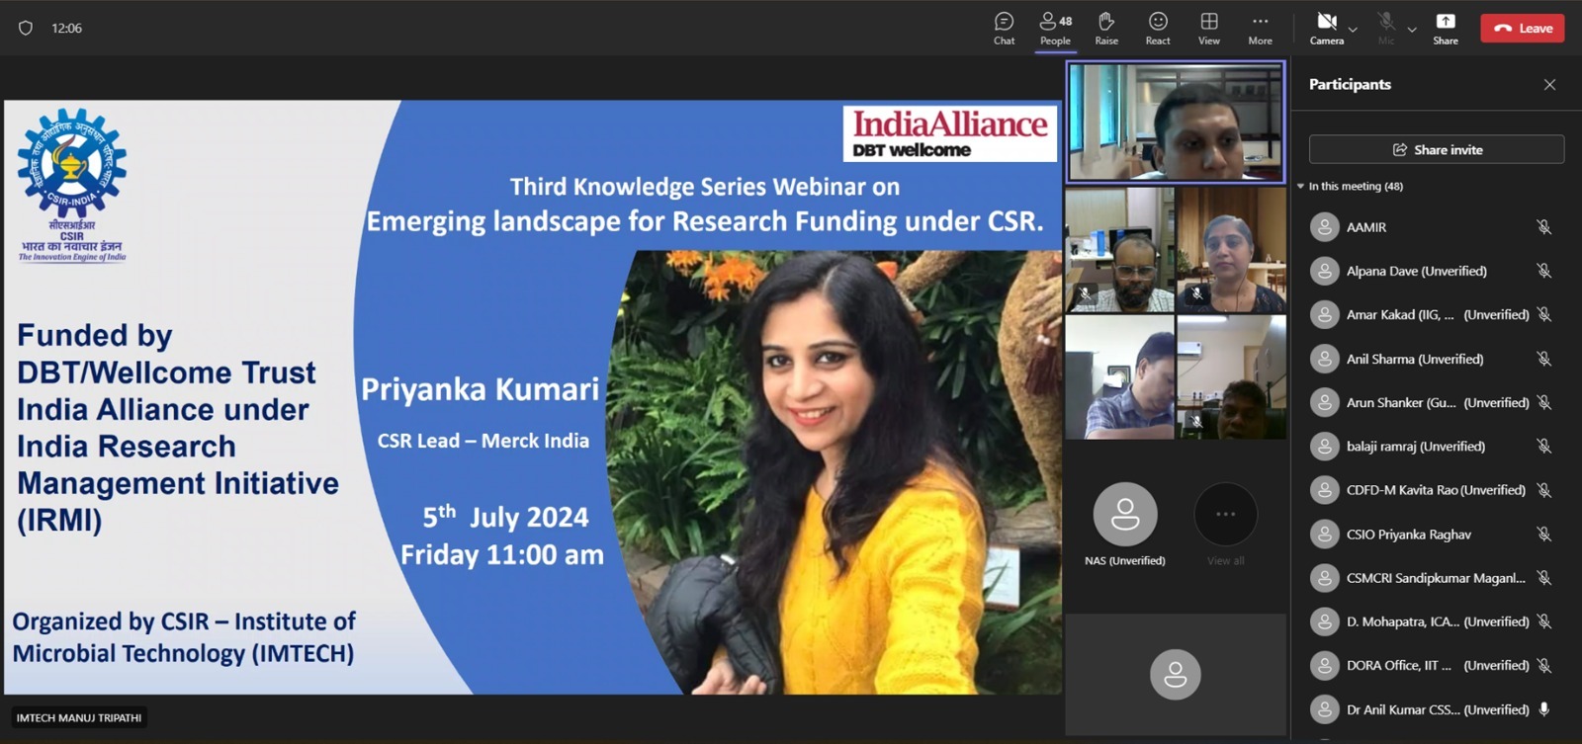Collapse the In this meeting list
Screen dimensions: 1582x744
[x=1301, y=186]
